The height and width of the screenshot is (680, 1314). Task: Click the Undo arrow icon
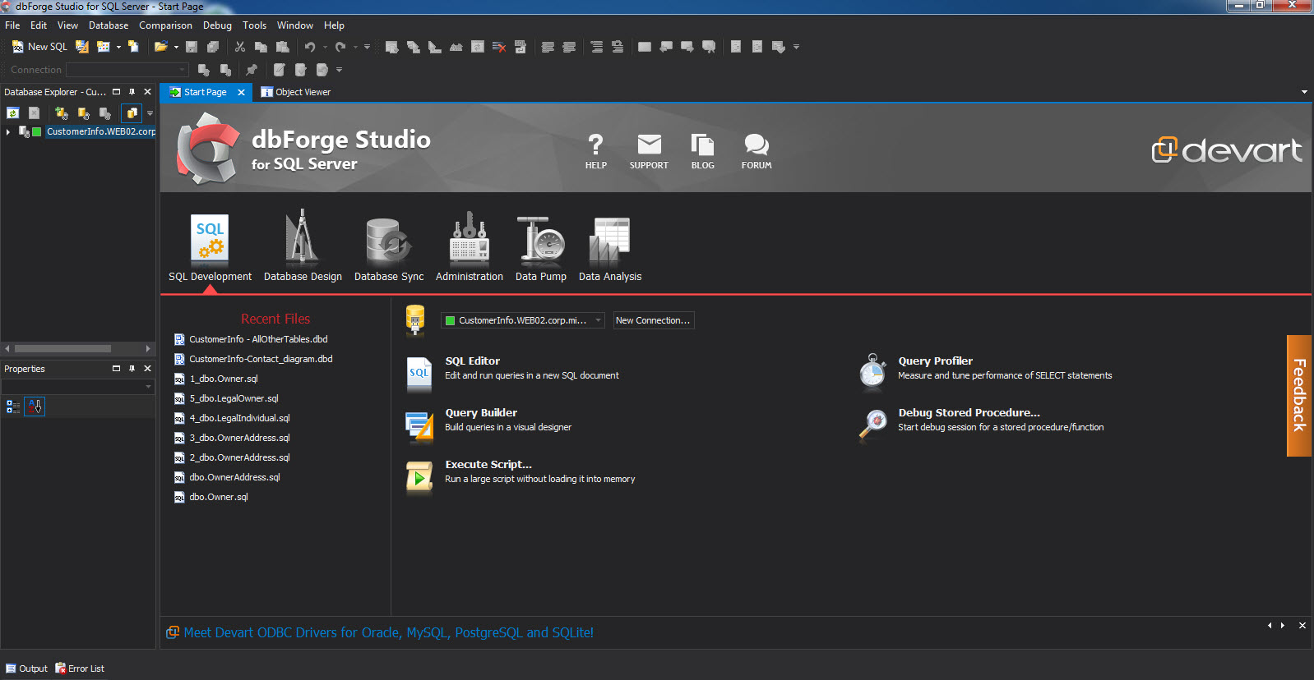pyautogui.click(x=310, y=47)
